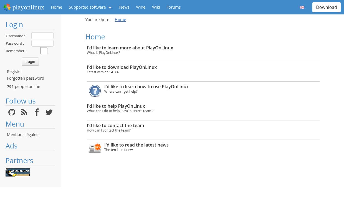This screenshot has width=344, height=222.
Task: Select the English language flag
Action: 302,7
